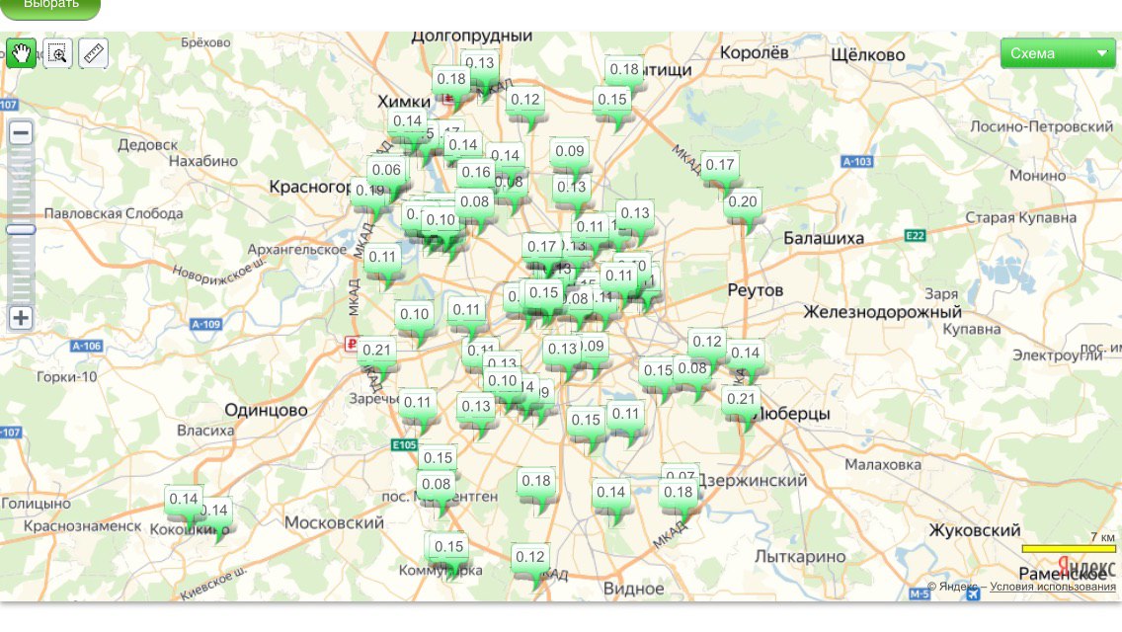This screenshot has width=1122, height=632.
Task: Click the 0.14 marker right of the Химки label
Action: 407,120
